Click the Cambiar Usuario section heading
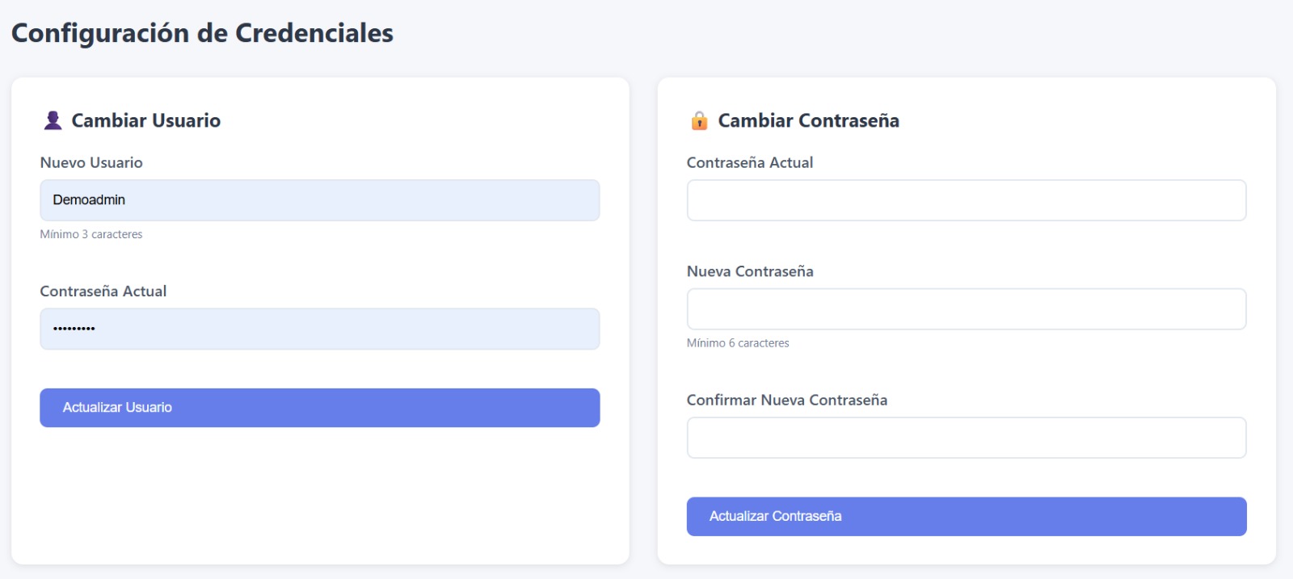The width and height of the screenshot is (1293, 579). 145,120
